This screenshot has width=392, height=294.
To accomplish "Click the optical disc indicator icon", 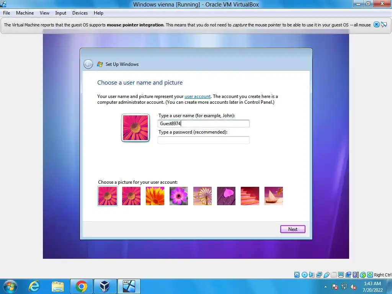I will point(304,275).
